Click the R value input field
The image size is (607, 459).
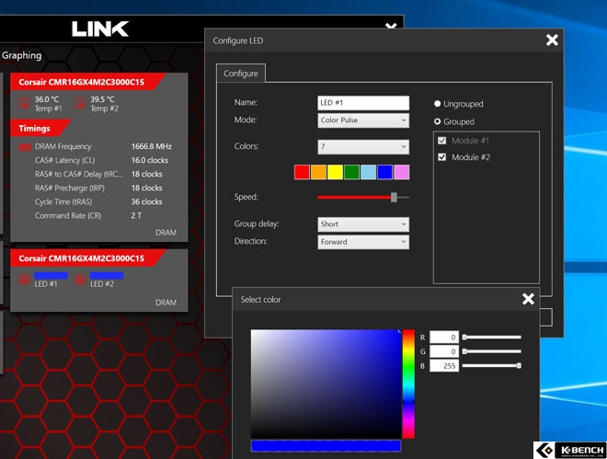click(444, 338)
